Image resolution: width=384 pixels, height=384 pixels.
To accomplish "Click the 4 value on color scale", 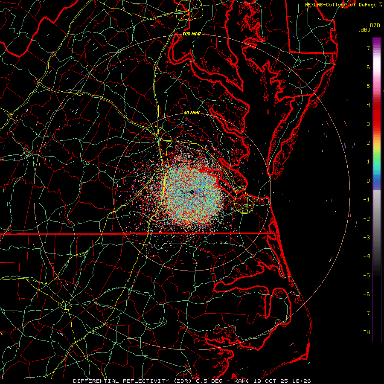I will 368,105.
